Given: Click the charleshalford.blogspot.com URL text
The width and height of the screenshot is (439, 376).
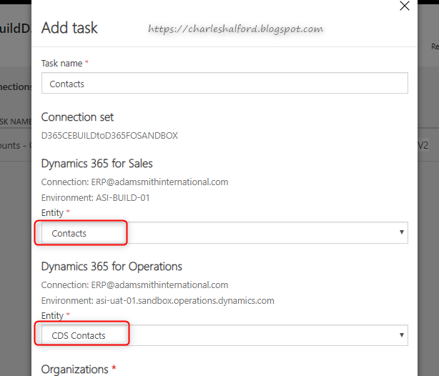Looking at the screenshot, I should pyautogui.click(x=235, y=29).
